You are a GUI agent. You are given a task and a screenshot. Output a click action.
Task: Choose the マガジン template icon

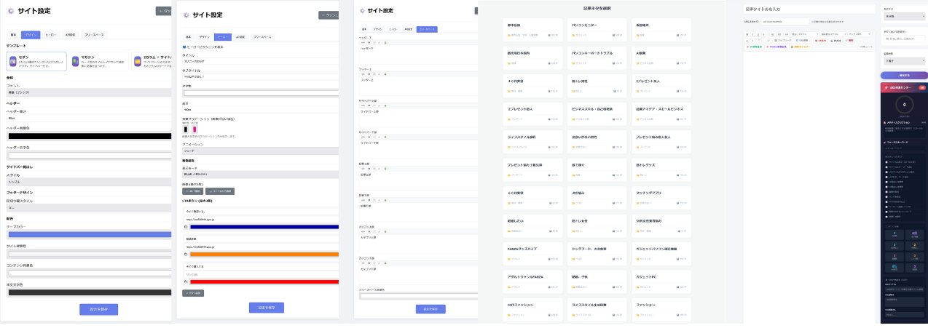pos(75,61)
